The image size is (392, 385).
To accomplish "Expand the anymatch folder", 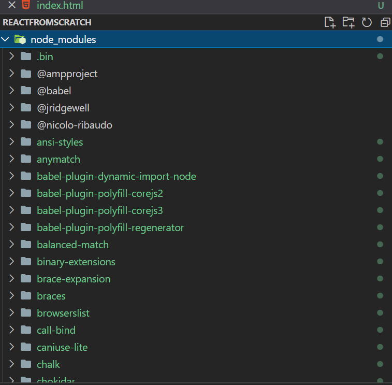I will point(11,159).
